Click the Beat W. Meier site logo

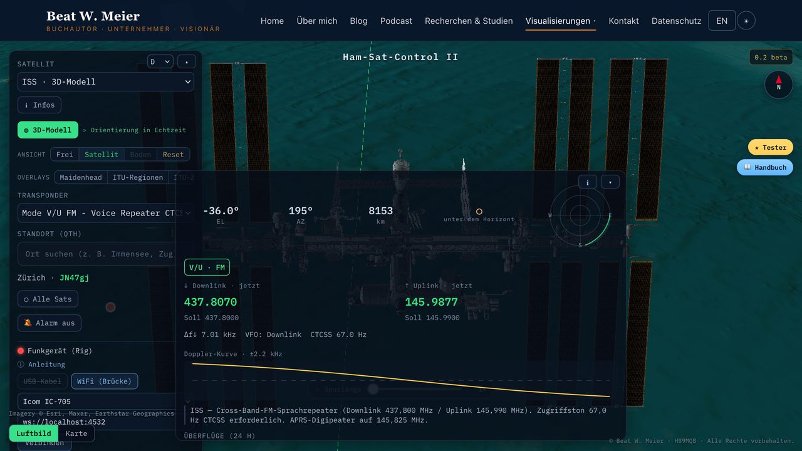click(133, 21)
